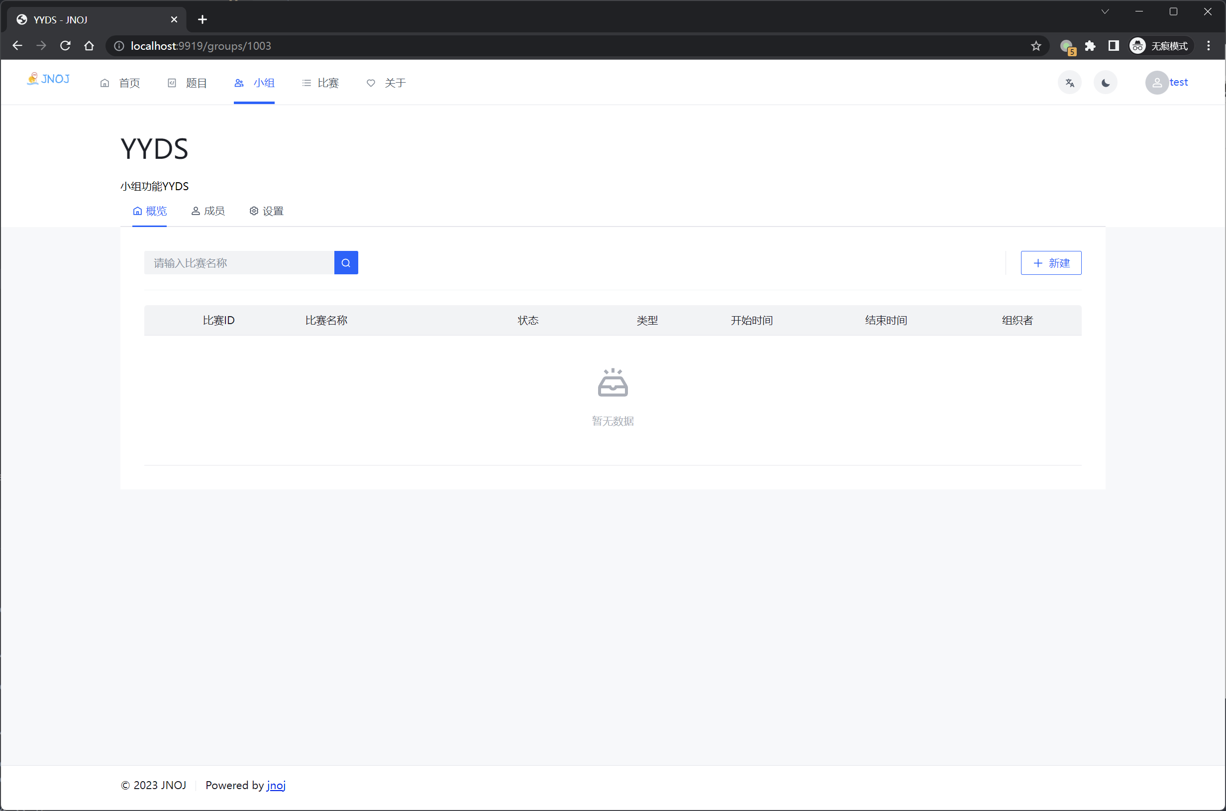Image resolution: width=1226 pixels, height=811 pixels.
Task: Open the 关于 about page
Action: click(x=386, y=83)
